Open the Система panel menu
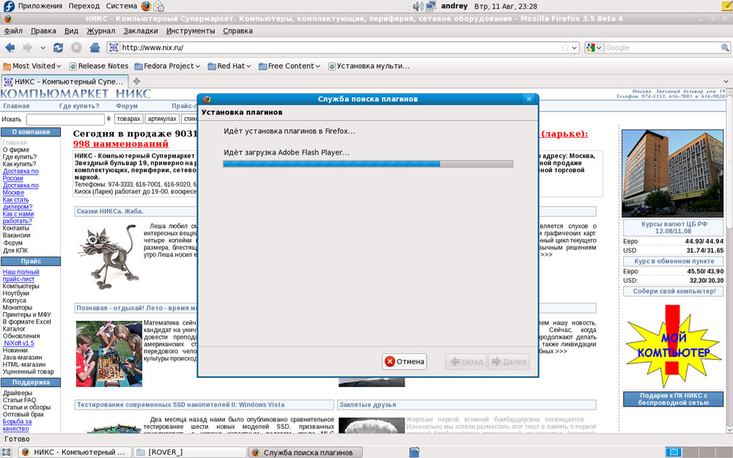 122,6
